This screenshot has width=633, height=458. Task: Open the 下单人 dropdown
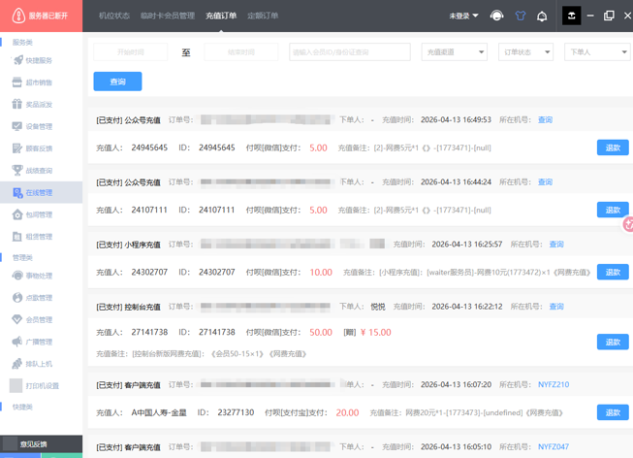597,52
